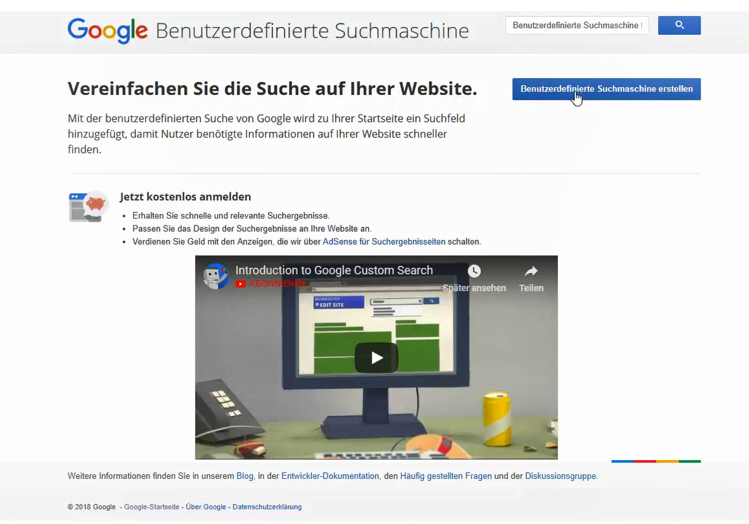Image resolution: width=749 pixels, height=524 pixels.
Task: Open video title Introduction to Google Custom Search
Action: pos(334,270)
